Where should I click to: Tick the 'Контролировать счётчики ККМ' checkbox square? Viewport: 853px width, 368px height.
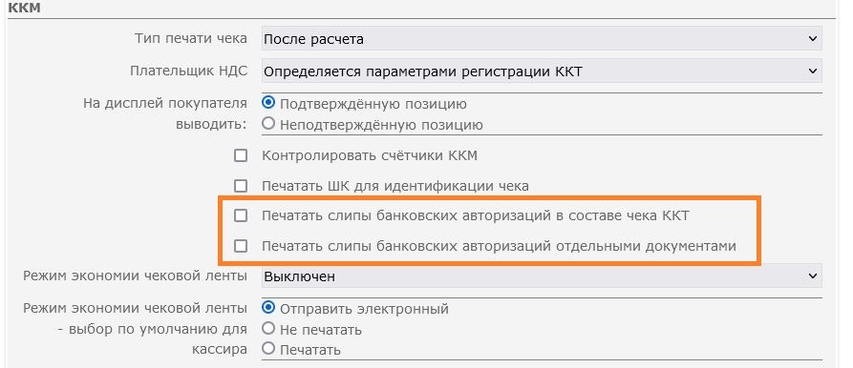pyautogui.click(x=241, y=156)
